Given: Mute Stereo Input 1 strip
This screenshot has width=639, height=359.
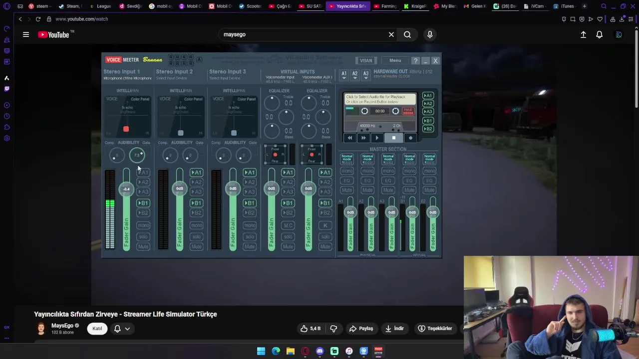Looking at the screenshot, I should [143, 247].
